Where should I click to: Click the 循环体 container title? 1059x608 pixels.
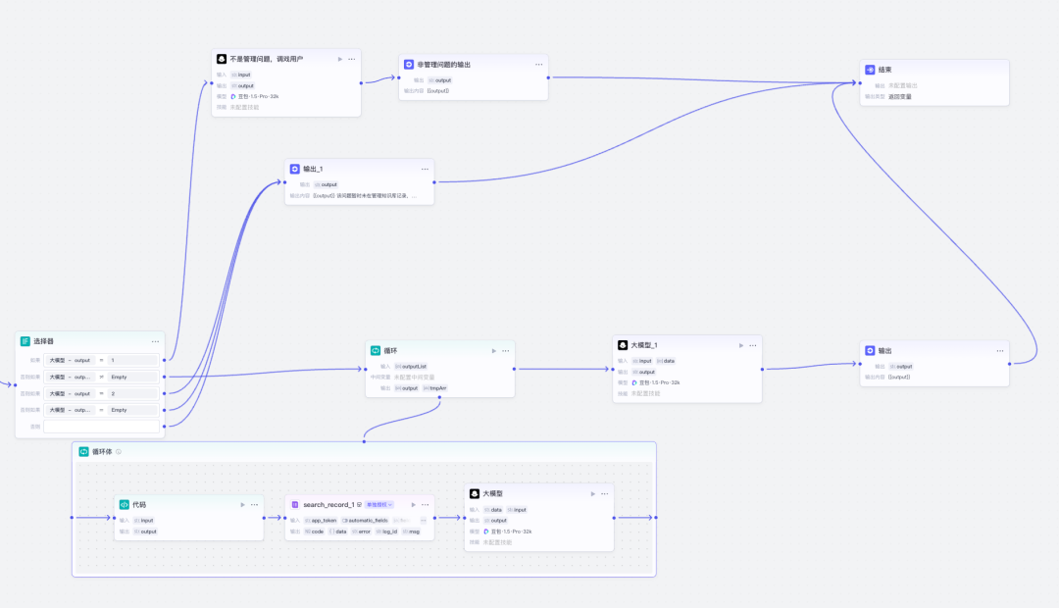(x=102, y=452)
